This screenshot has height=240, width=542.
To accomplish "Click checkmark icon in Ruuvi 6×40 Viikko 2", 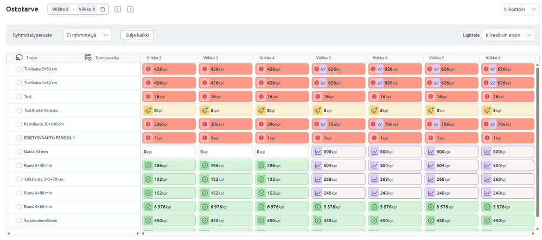I will coord(149,165).
